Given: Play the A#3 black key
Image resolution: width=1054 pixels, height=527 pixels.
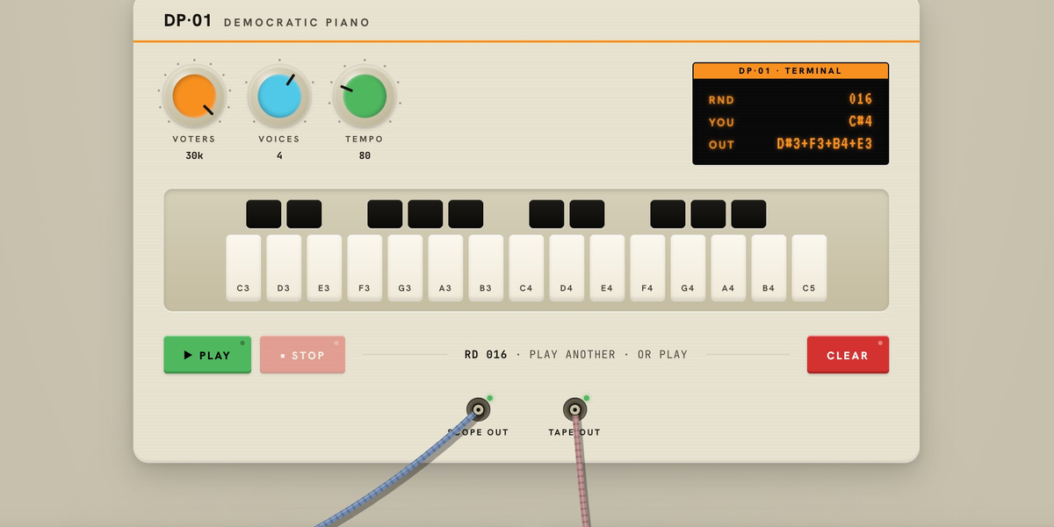Looking at the screenshot, I should point(466,214).
